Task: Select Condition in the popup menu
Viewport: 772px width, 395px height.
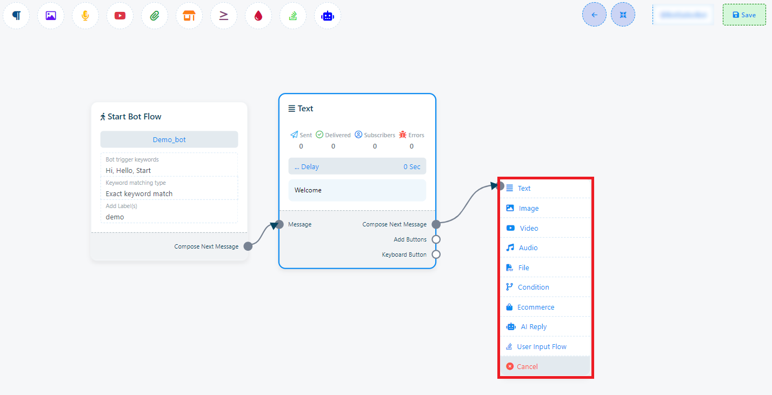Action: point(533,287)
